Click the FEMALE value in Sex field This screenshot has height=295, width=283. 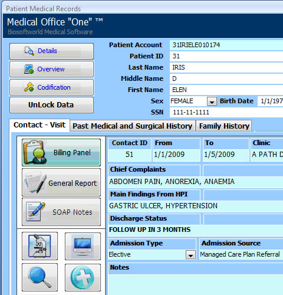(182, 101)
